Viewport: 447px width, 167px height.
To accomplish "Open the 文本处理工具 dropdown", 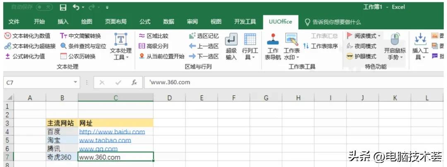I will coord(121,46).
